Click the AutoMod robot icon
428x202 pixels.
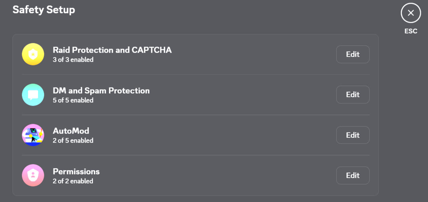coord(33,135)
